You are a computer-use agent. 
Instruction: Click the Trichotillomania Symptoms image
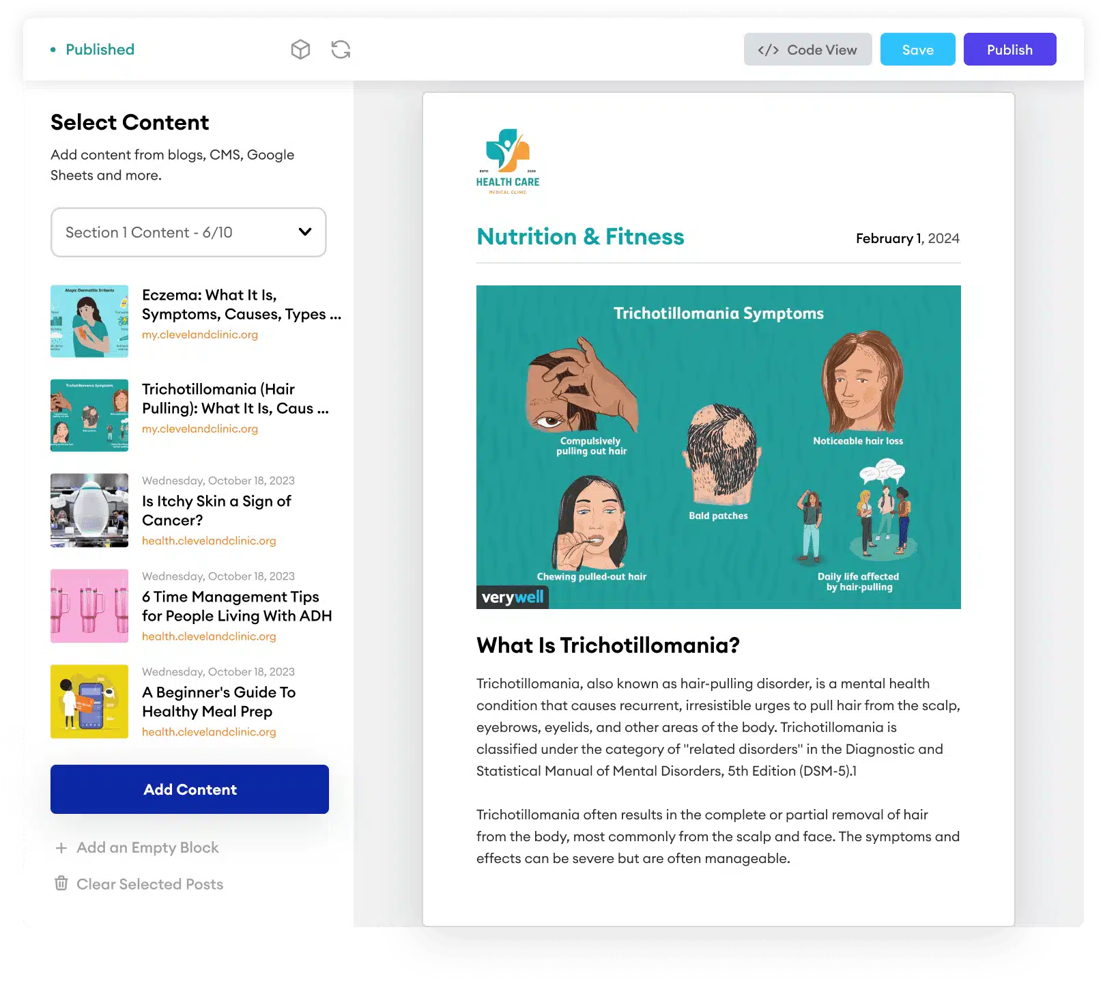tap(718, 447)
